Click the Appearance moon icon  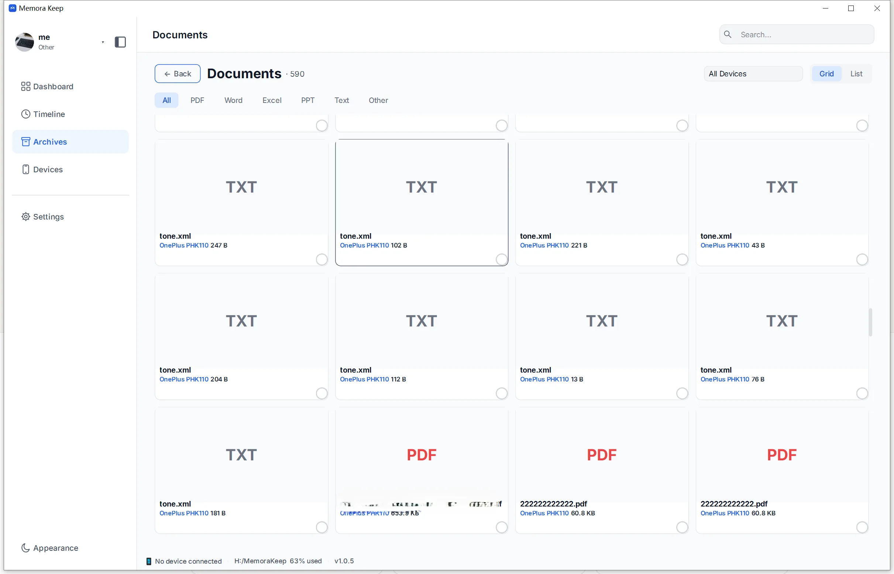25,547
